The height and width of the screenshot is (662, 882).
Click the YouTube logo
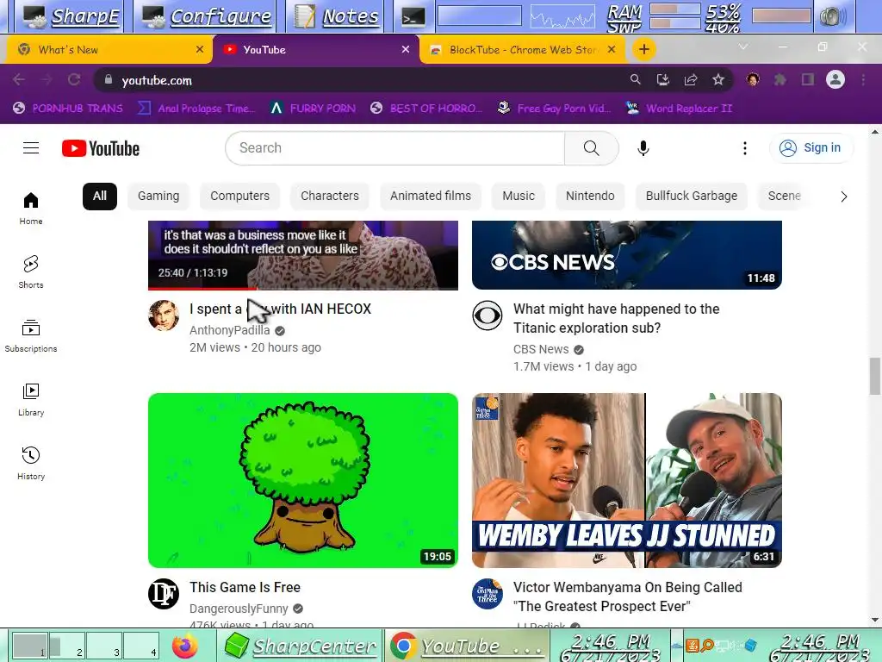101,148
